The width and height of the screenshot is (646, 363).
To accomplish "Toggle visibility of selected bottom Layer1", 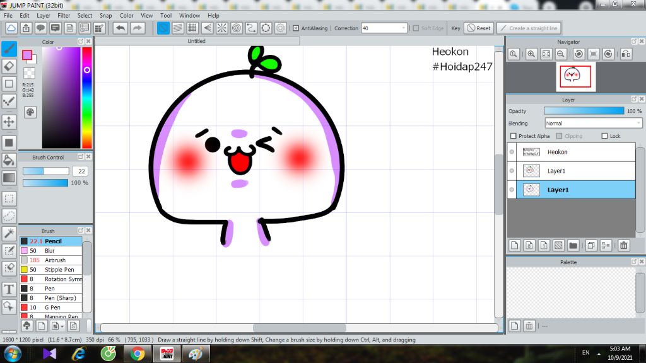I will click(512, 190).
